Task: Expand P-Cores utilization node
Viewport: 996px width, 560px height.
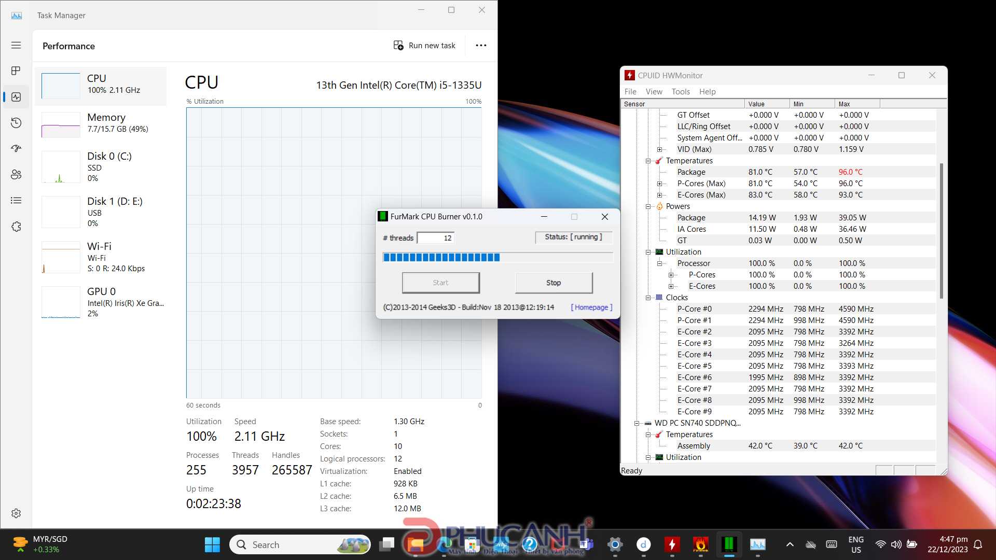Action: pos(671,275)
